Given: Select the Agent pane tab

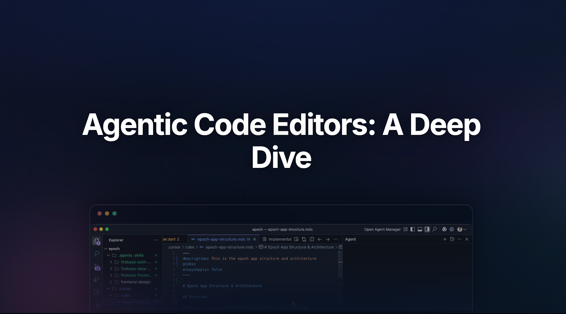Looking at the screenshot, I should click(x=350, y=239).
